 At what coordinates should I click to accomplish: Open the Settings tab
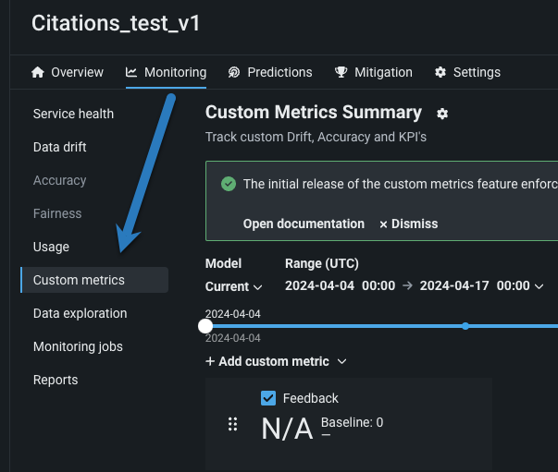[x=467, y=72]
